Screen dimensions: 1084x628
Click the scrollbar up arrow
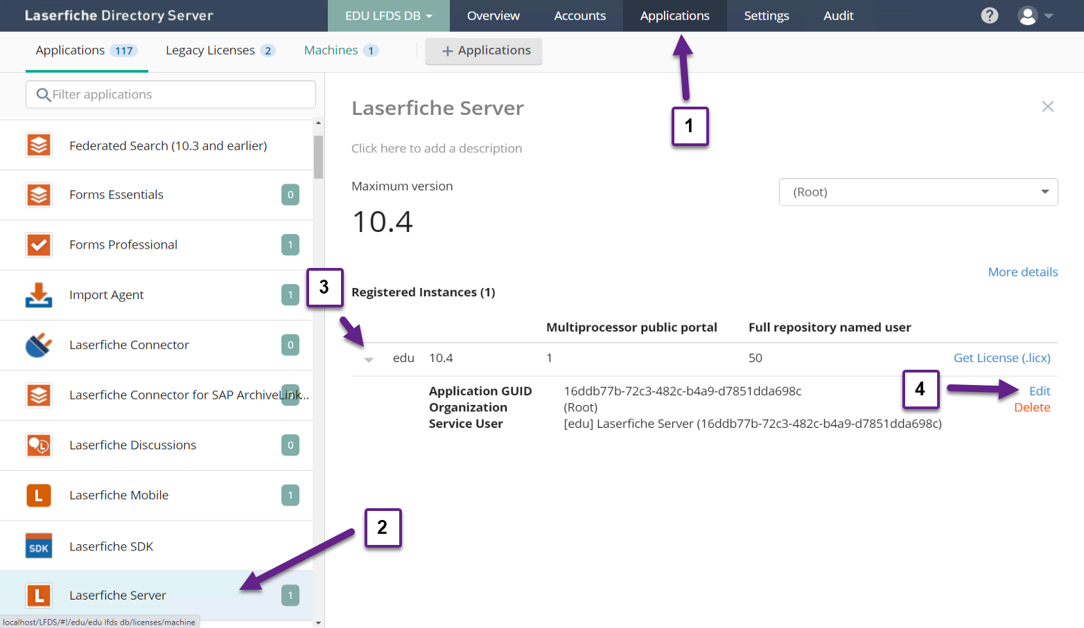pos(318,123)
